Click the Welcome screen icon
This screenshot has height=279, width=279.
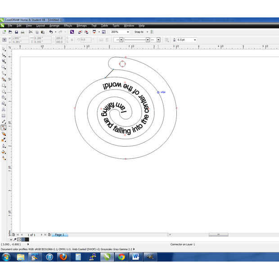(104, 32)
